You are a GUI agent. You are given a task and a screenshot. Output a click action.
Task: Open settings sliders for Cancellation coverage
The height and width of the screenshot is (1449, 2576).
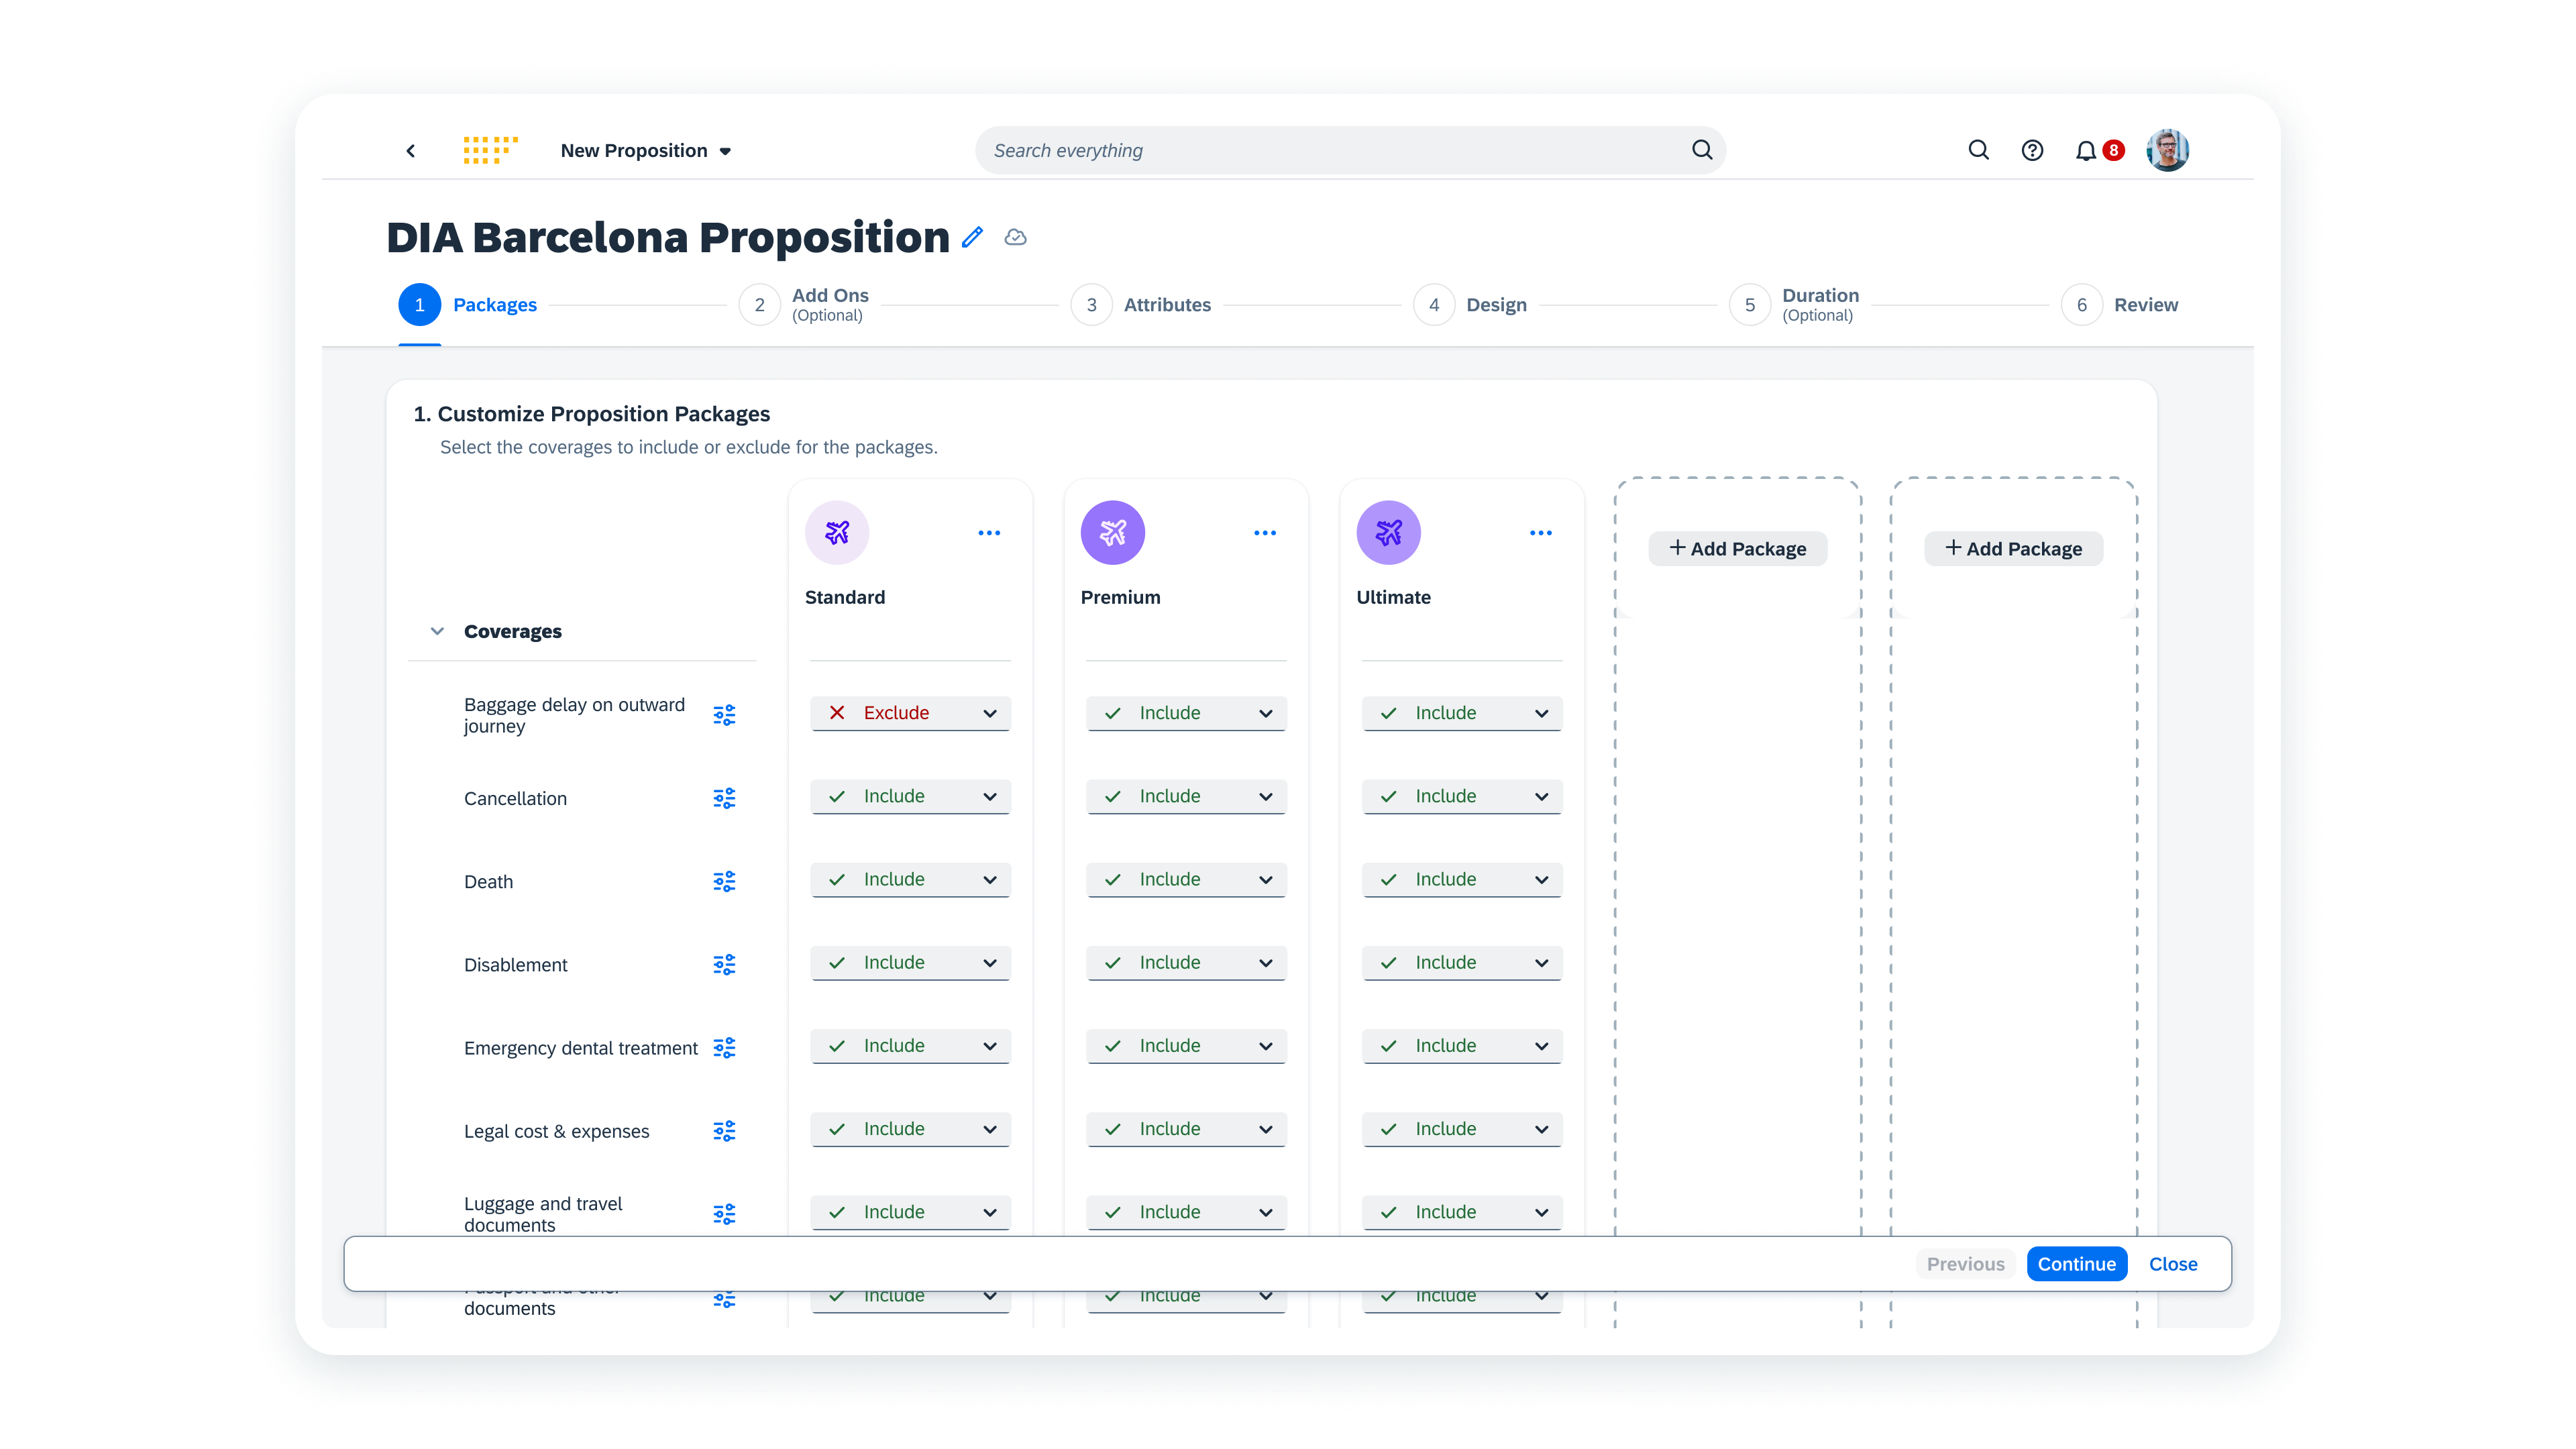tap(724, 798)
